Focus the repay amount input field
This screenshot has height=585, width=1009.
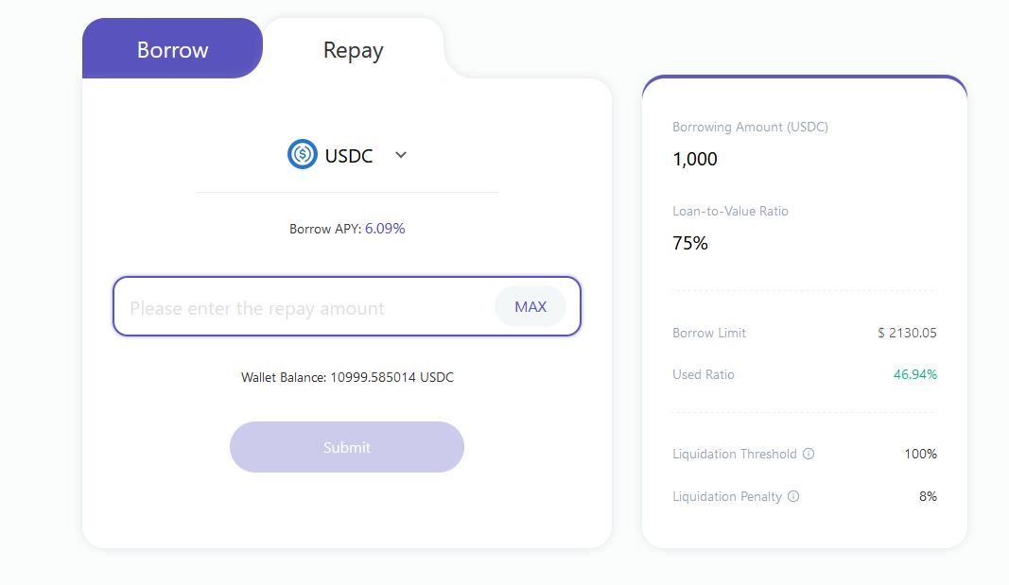click(x=303, y=308)
